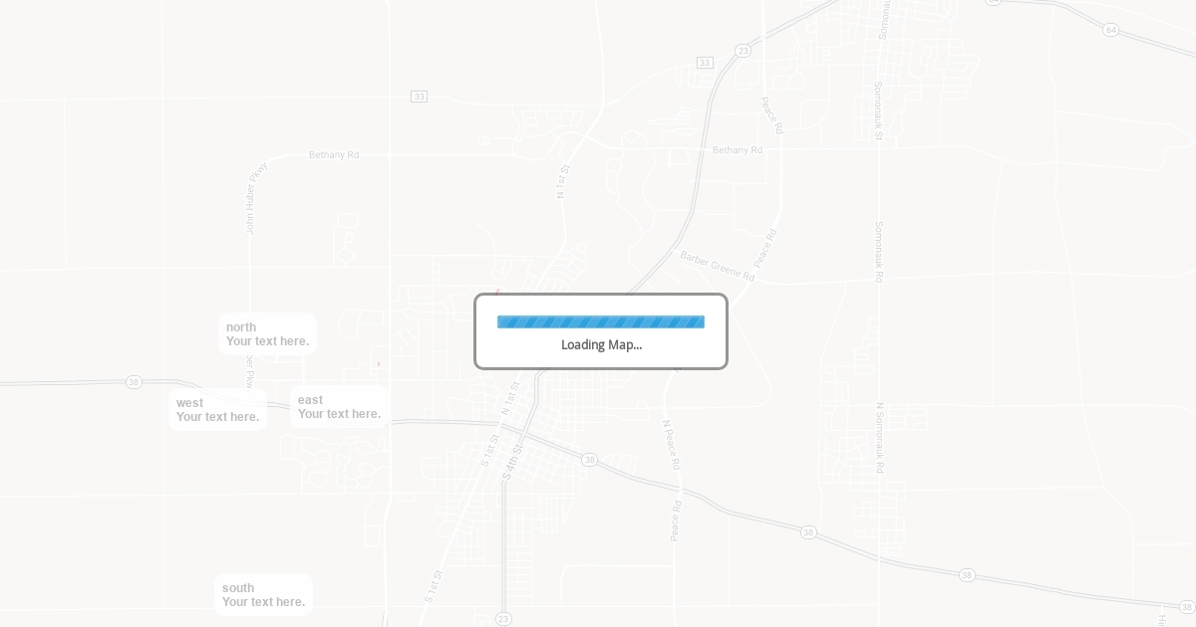
Task: Click the Loading Map... text
Action: point(601,345)
